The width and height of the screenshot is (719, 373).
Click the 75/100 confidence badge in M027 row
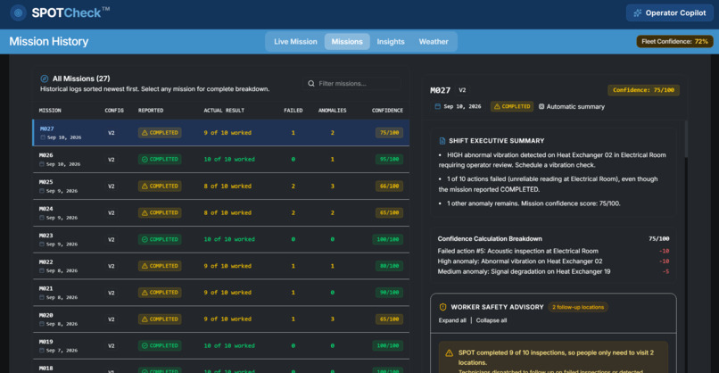pyautogui.click(x=389, y=133)
